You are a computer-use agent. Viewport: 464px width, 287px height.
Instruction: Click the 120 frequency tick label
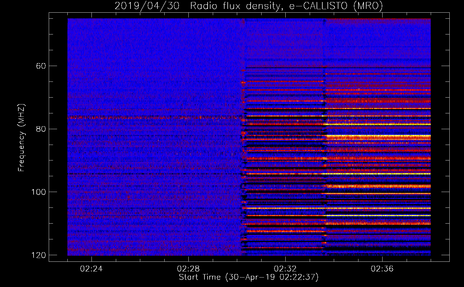pos(38,255)
